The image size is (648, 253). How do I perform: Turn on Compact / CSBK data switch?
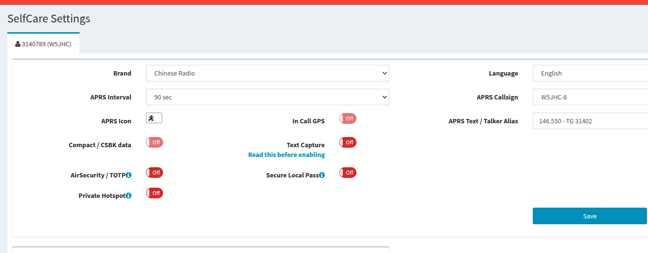coord(154,142)
